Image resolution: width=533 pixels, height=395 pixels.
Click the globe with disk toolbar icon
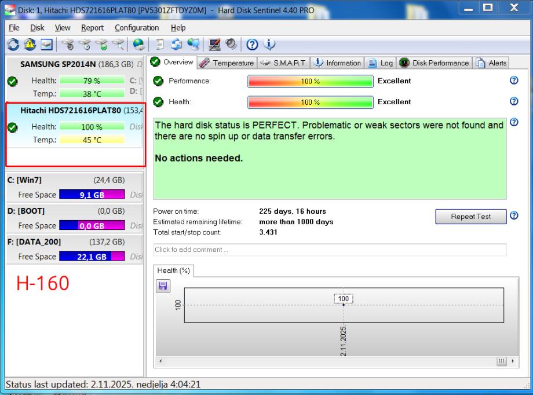coord(138,44)
